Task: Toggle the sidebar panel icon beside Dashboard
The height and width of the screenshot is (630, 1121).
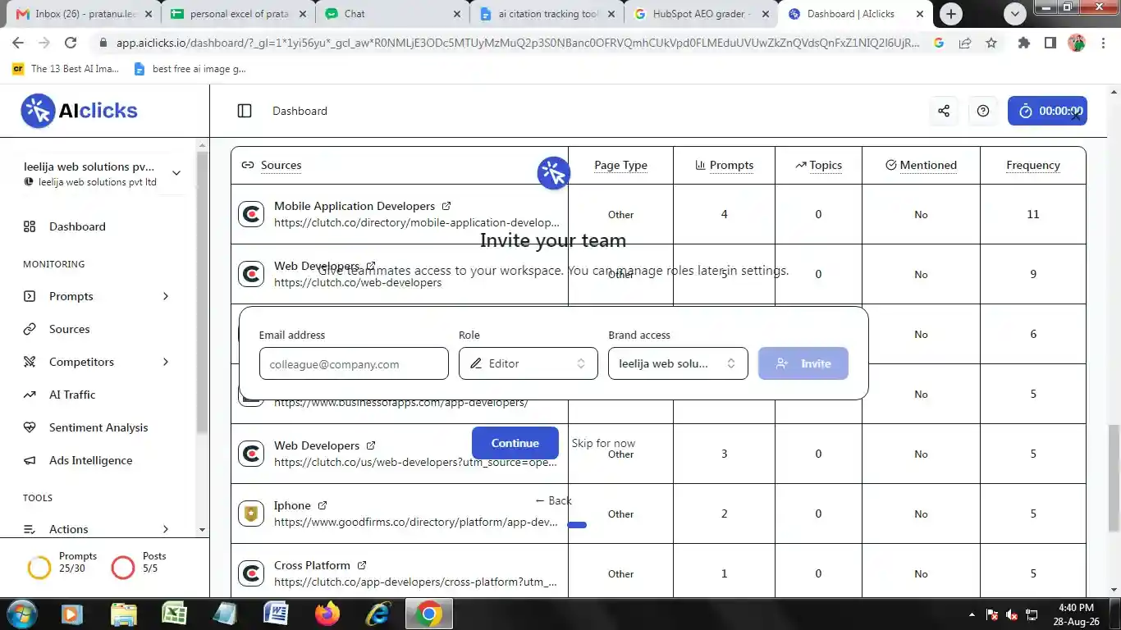Action: (x=245, y=111)
